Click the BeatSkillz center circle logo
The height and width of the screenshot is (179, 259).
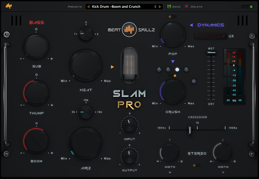[129, 30]
